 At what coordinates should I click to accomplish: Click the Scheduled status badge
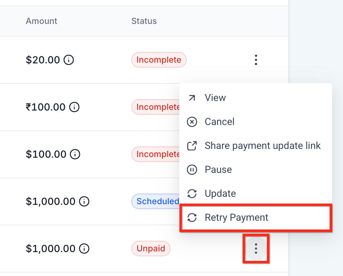point(156,201)
